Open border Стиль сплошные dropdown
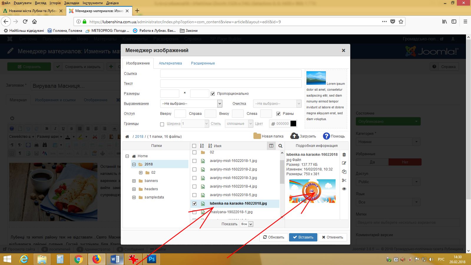This screenshot has width=471, height=265. tap(239, 124)
